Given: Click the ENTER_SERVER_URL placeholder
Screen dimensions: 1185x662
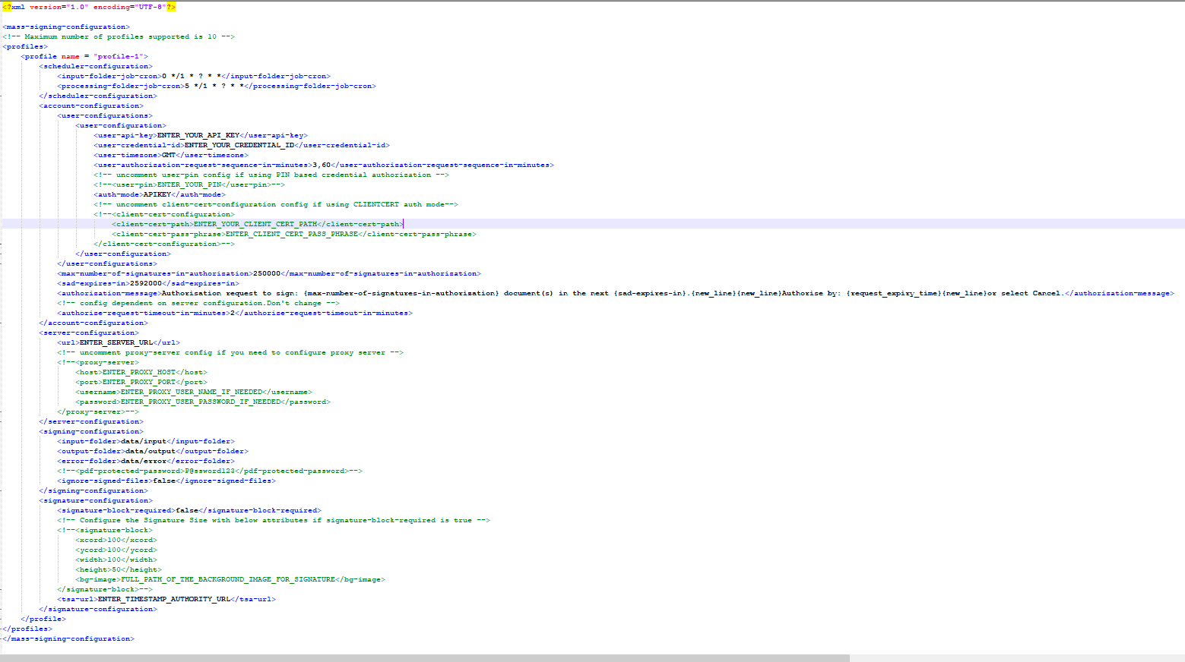Looking at the screenshot, I should tap(116, 342).
